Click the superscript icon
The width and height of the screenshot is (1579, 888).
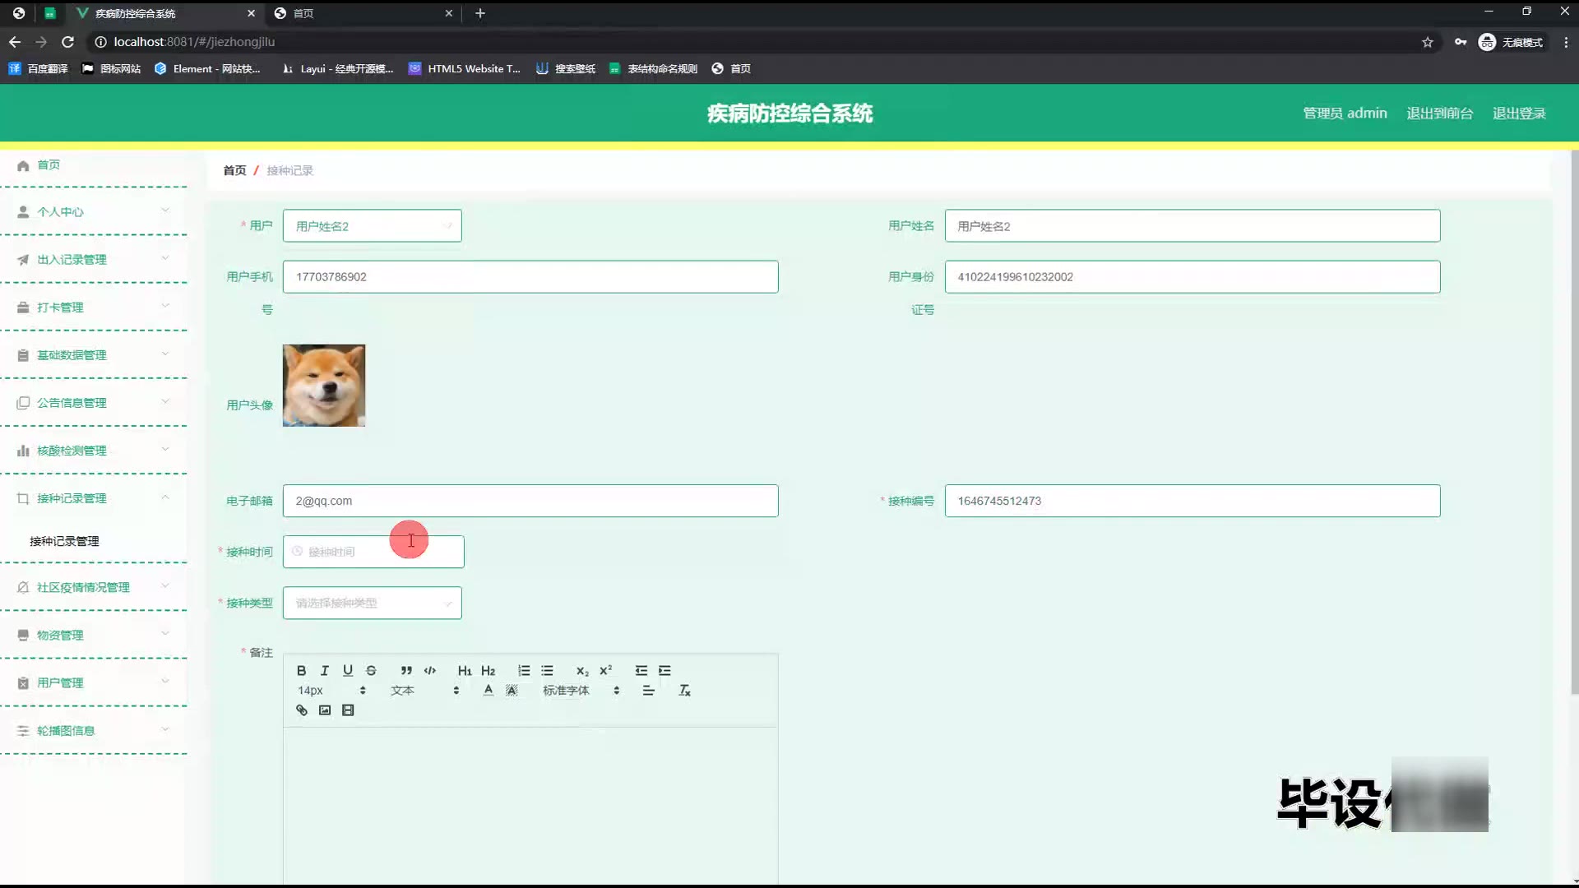[x=606, y=671]
